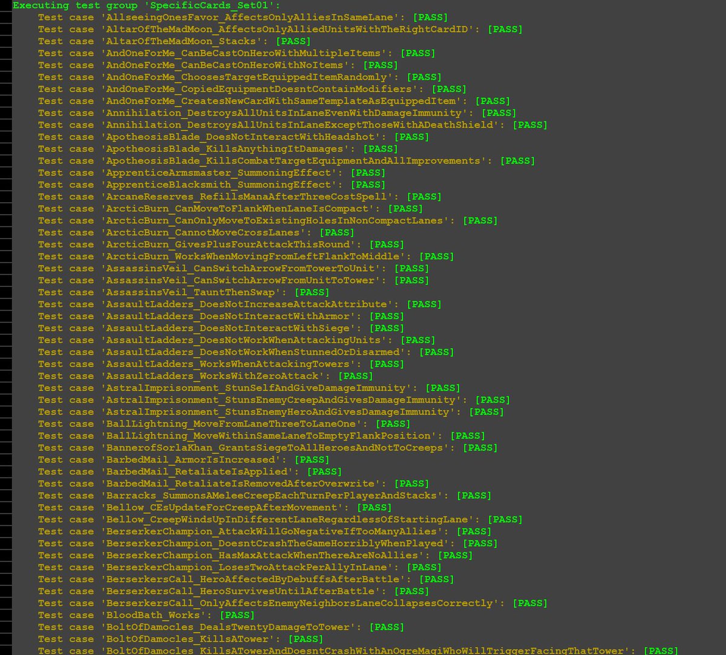Click 'AssaultLadders_DoesNotWorkWhenAttackingUnits' line
This screenshot has width=726, height=655.
[x=237, y=340]
